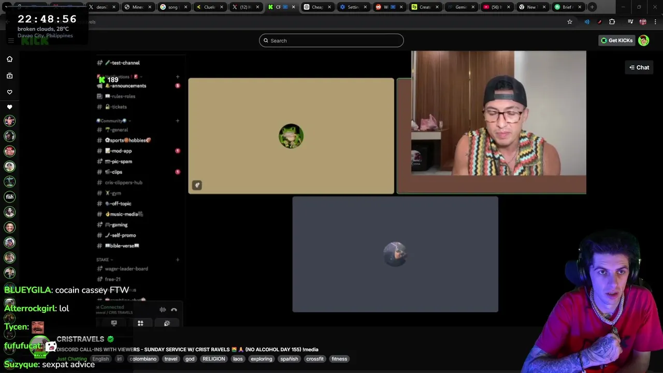The image size is (663, 373).
Task: Open Discord activities grid icon
Action: coord(140,323)
